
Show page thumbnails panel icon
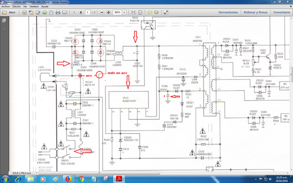click(4, 20)
